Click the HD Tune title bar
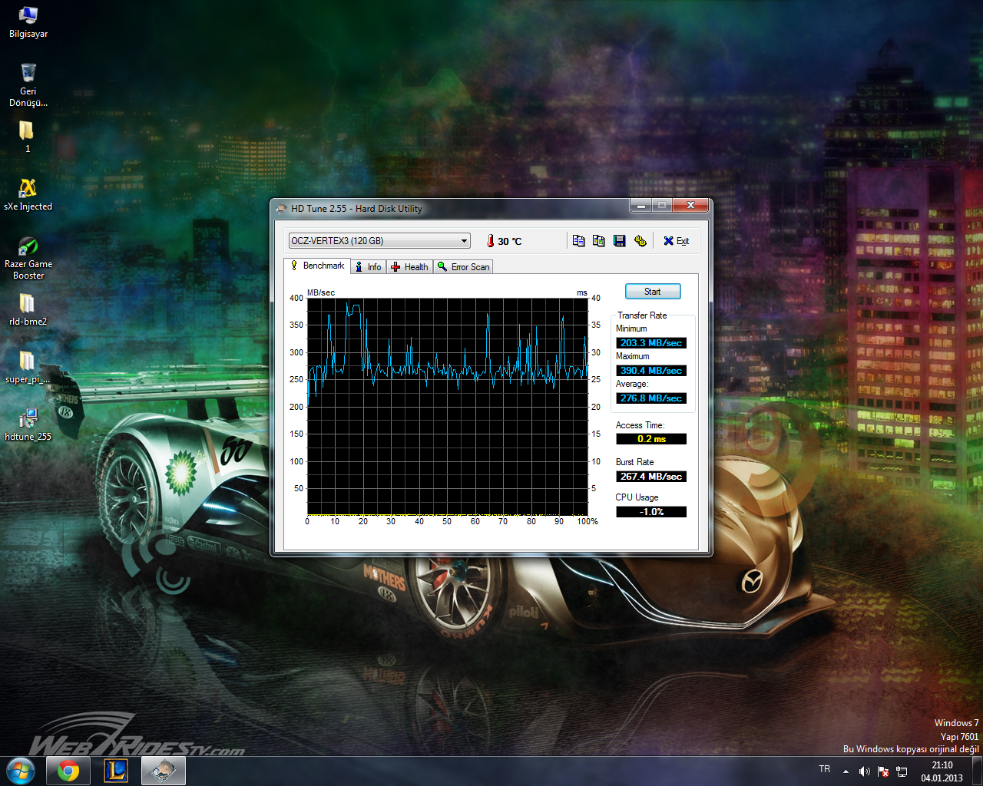The height and width of the screenshot is (786, 983). 449,208
